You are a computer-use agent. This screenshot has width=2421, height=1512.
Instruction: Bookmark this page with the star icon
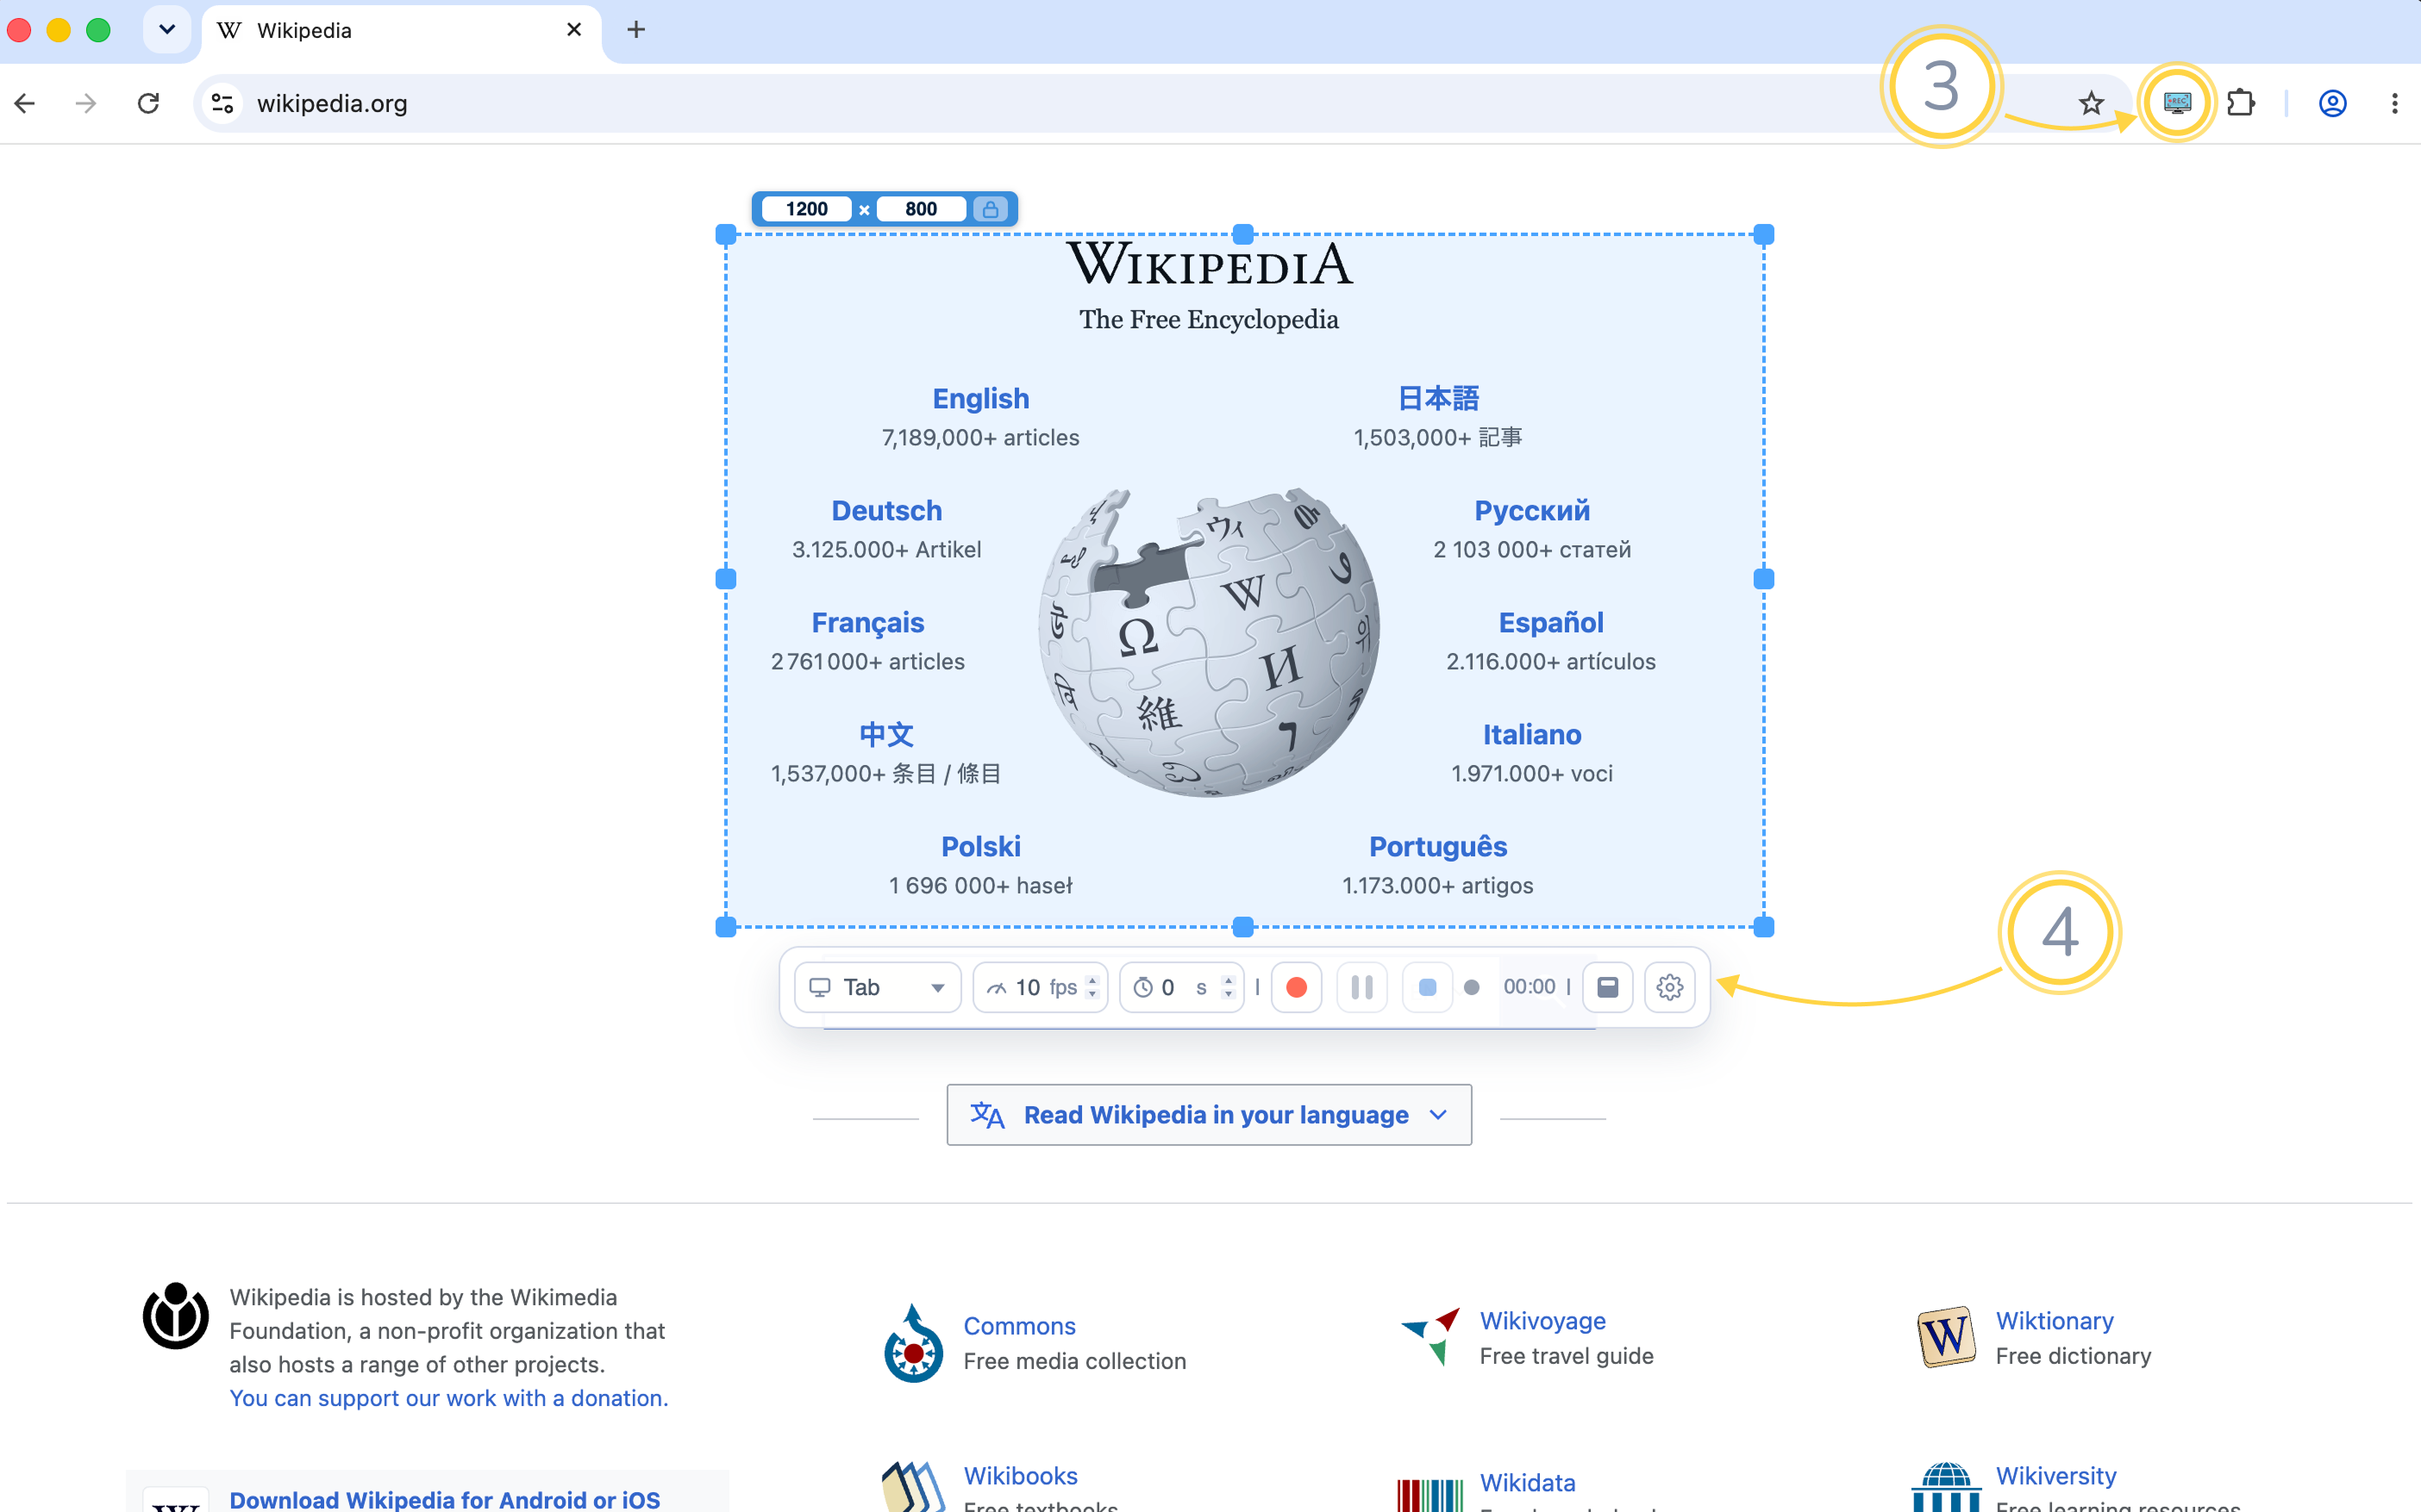(2091, 103)
